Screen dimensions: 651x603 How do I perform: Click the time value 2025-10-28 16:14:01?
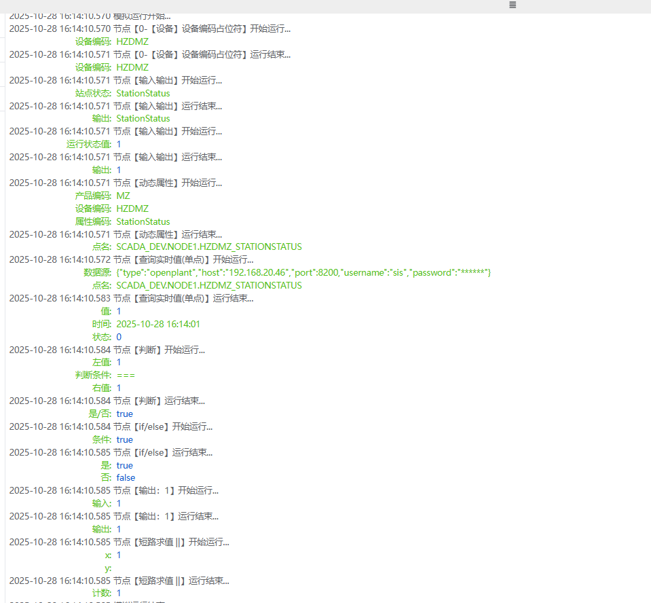point(158,324)
